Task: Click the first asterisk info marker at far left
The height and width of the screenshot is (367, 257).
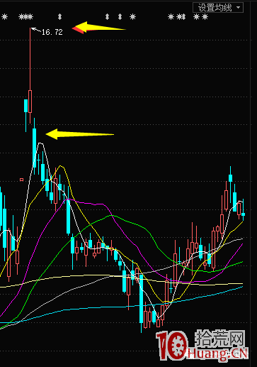Action: pos(4,17)
